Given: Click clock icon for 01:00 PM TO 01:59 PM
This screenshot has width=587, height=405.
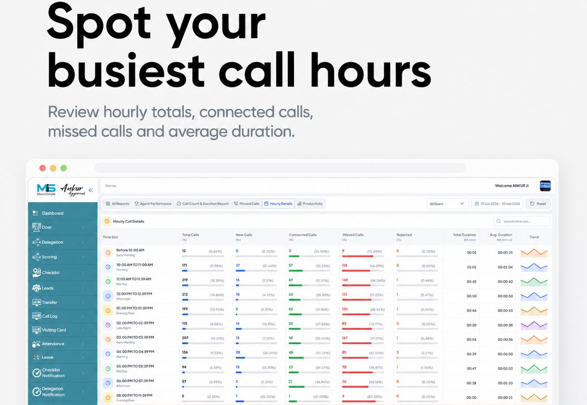Looking at the screenshot, I should tap(108, 311).
